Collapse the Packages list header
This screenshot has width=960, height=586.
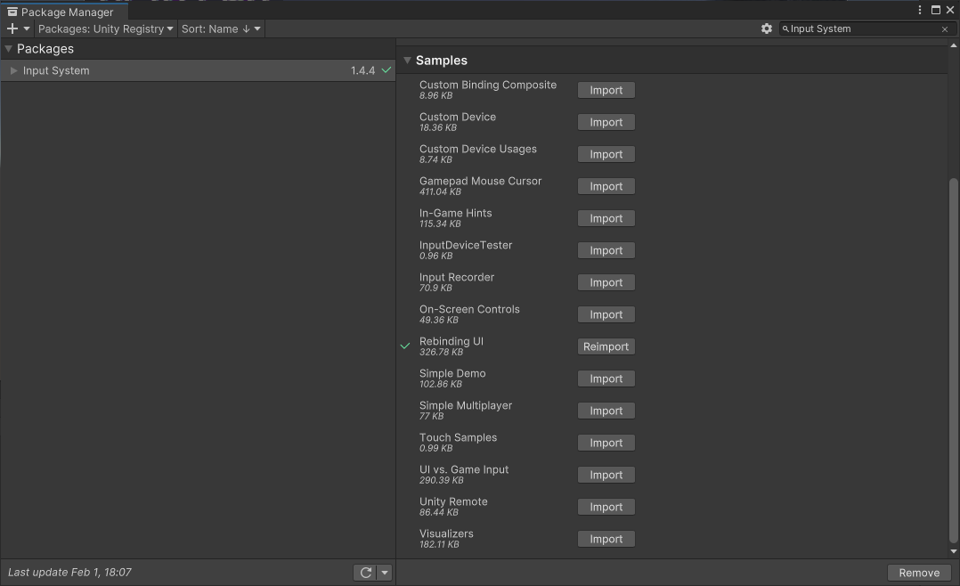[9, 48]
